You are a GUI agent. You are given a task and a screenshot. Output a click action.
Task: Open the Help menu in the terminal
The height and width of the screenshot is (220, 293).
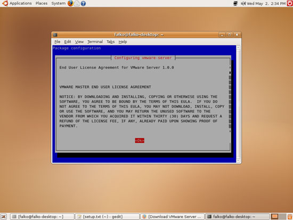point(123,42)
